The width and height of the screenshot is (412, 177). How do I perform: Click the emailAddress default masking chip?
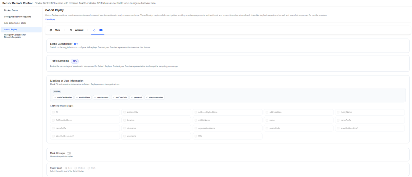(x=83, y=97)
